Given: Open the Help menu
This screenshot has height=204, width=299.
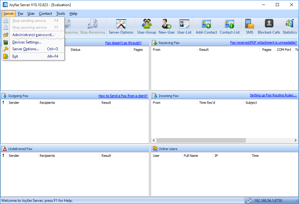Looking at the screenshot, I should [73, 14].
